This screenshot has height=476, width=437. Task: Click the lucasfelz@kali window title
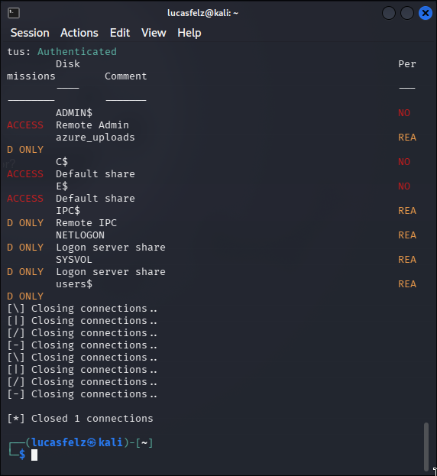202,13
